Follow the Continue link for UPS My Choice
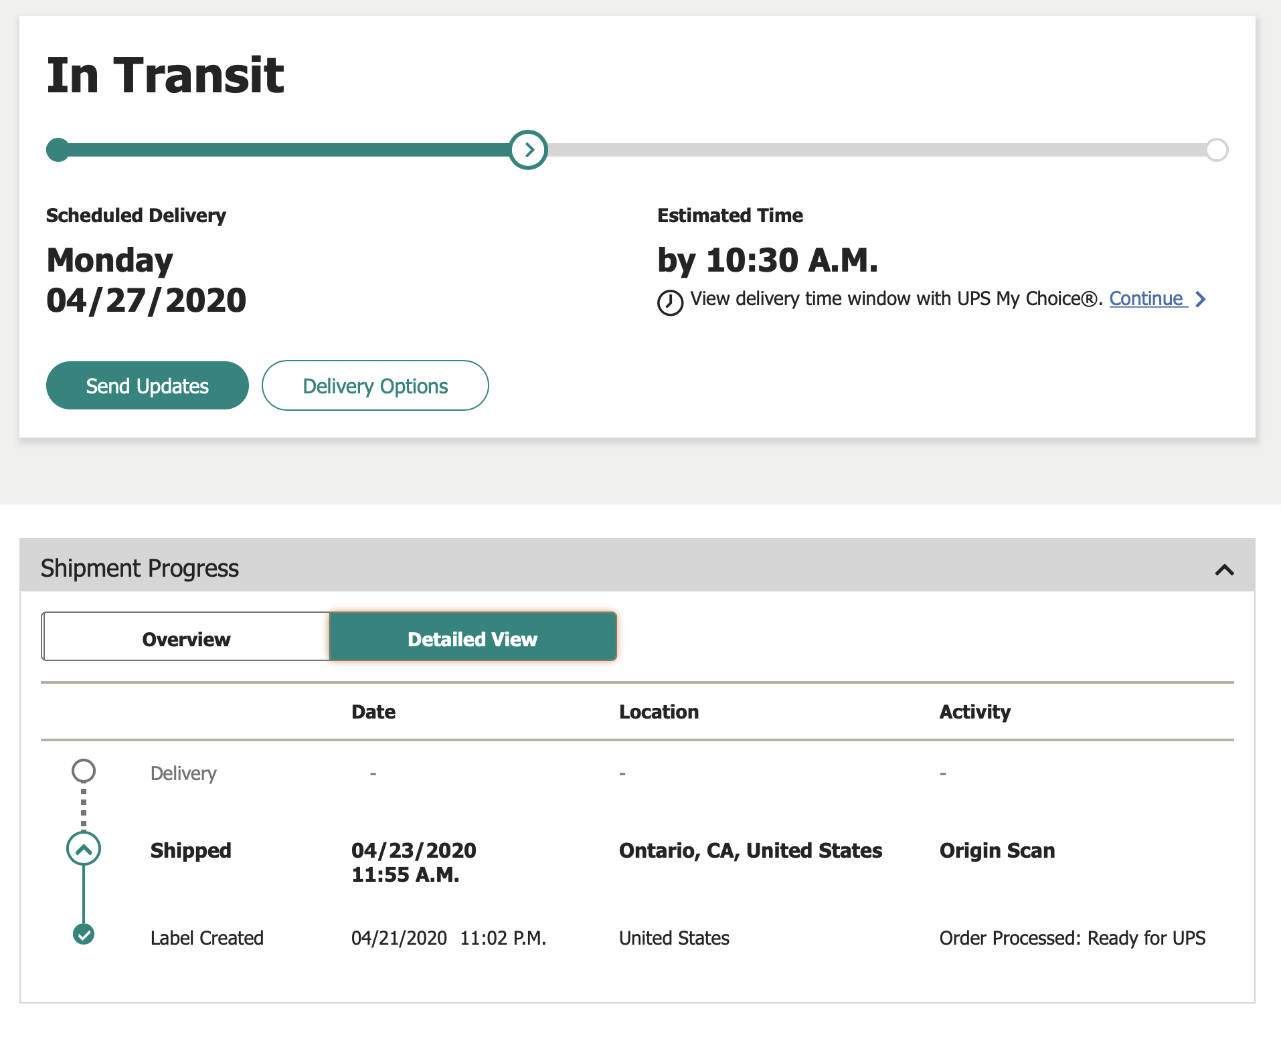This screenshot has height=1037, width=1281. point(1146,298)
